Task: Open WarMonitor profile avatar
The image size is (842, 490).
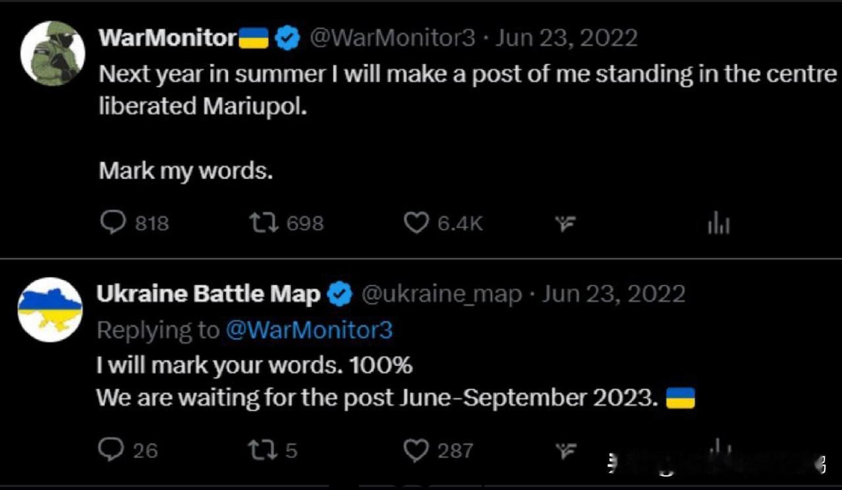Action: (53, 53)
